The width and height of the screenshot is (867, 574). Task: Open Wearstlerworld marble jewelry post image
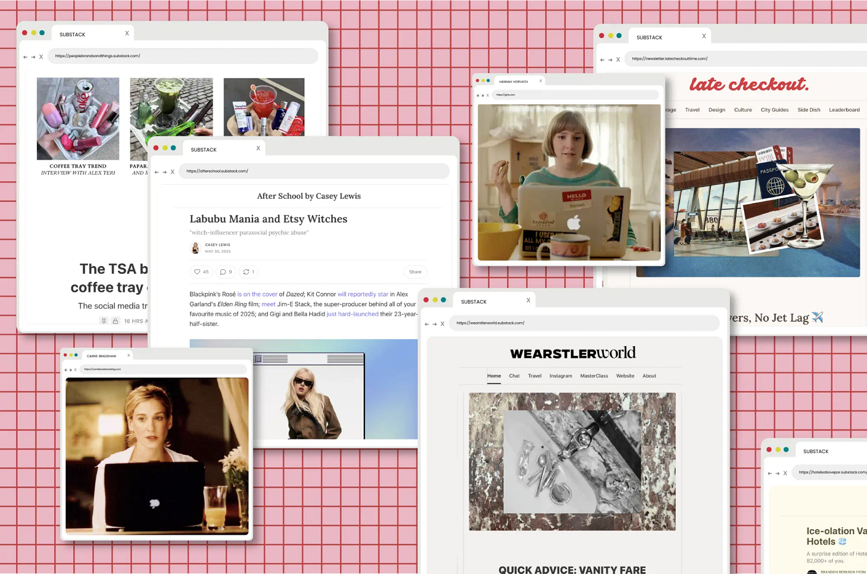click(x=572, y=461)
